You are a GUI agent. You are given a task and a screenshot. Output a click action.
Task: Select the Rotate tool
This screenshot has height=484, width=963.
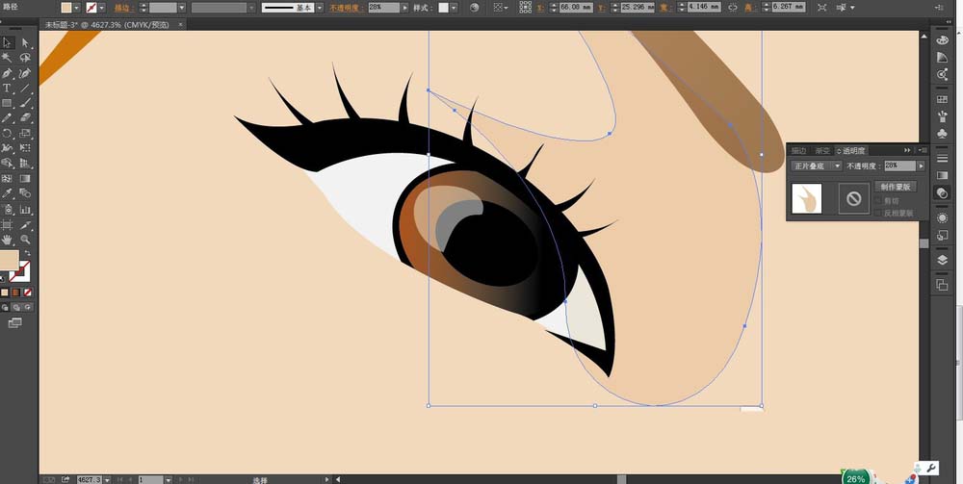7,133
